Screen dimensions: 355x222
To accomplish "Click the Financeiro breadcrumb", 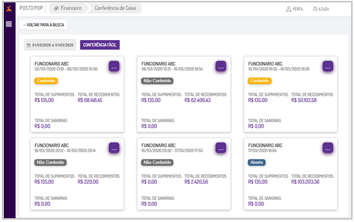I will coord(68,8).
